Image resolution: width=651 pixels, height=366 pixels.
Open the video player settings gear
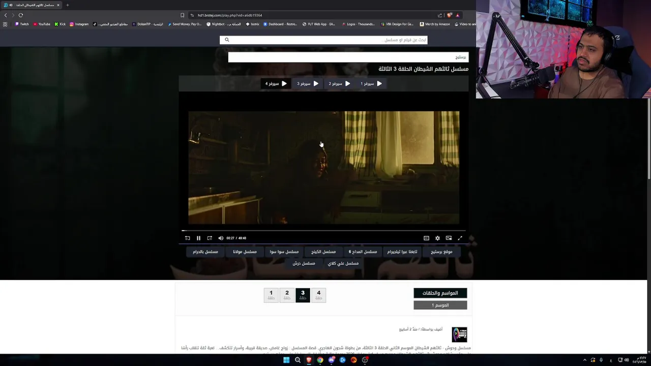(437, 238)
